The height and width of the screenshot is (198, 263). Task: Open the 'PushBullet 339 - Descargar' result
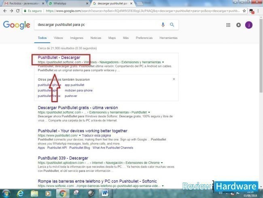click(63, 158)
